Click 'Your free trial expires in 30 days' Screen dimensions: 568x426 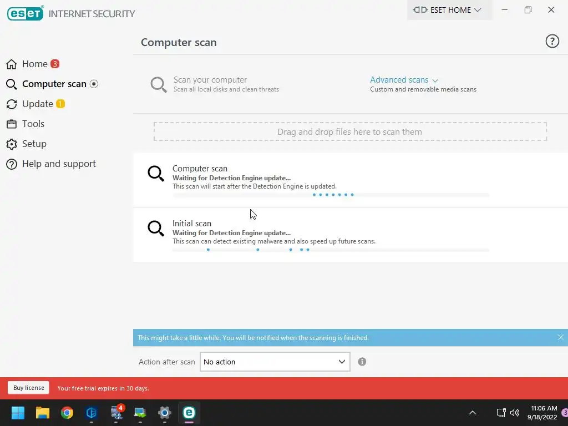(103, 388)
